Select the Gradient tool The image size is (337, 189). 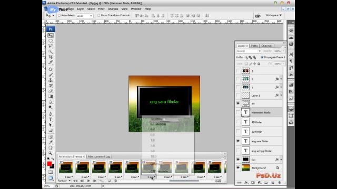51,97
